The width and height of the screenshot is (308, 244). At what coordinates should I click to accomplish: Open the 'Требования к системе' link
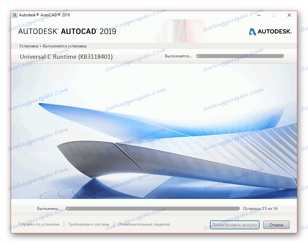point(89,224)
